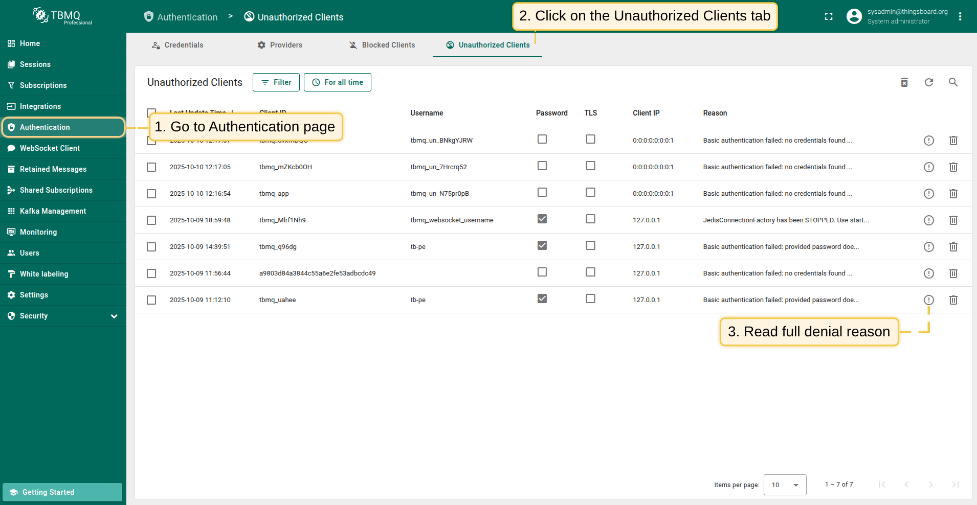Switch to the Blocked Clients tab

click(x=382, y=45)
